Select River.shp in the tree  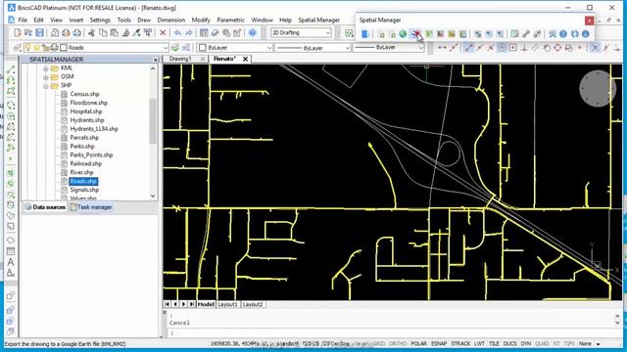pos(81,172)
